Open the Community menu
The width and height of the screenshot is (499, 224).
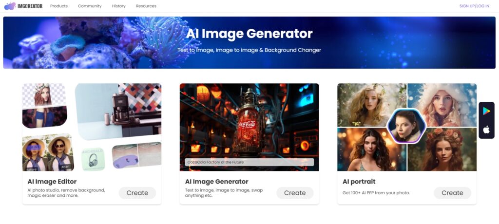click(x=90, y=6)
